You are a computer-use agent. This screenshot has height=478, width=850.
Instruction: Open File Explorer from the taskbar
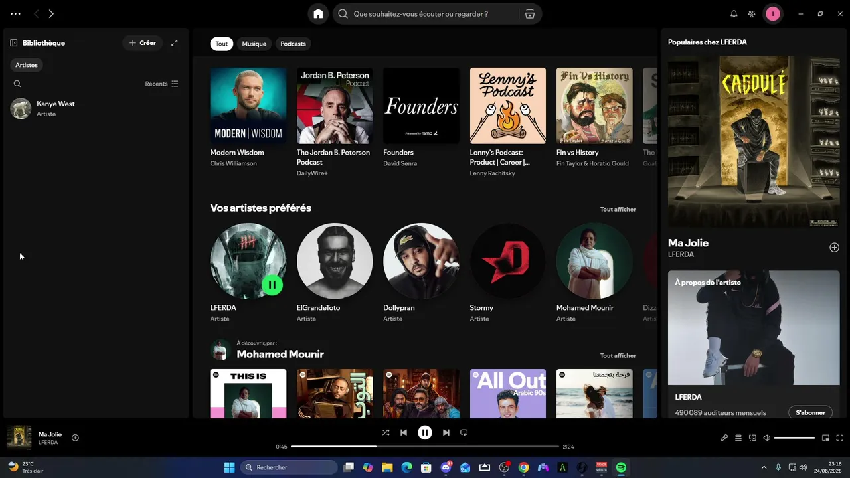coord(387,467)
